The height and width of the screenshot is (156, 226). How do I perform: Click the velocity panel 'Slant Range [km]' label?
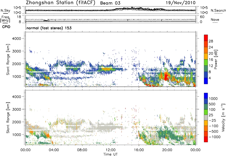[x=8, y=118]
